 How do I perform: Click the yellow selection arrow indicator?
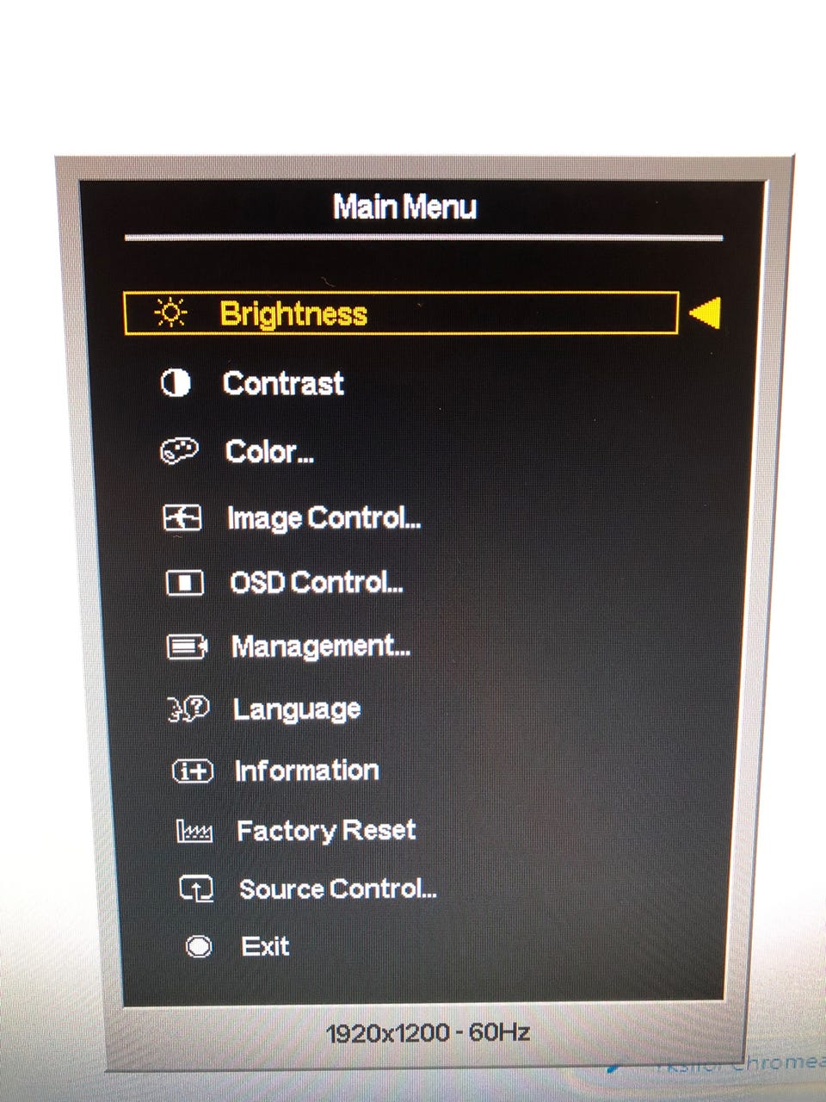[705, 313]
